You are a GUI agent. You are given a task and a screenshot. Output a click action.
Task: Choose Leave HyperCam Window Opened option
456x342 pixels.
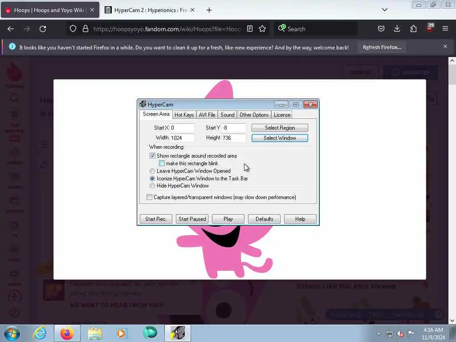[152, 171]
